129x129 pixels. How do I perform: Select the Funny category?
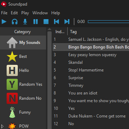click(23, 112)
